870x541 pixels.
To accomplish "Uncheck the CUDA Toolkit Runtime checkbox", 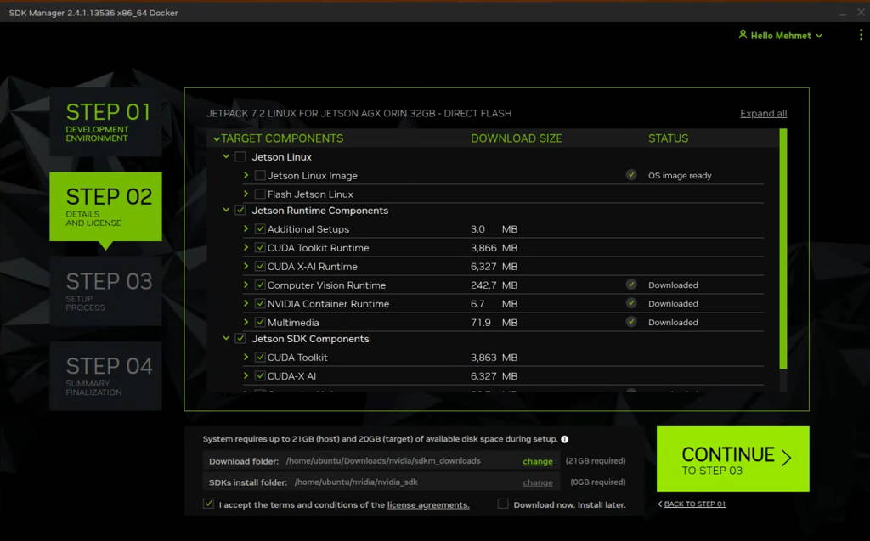I will [x=260, y=247].
